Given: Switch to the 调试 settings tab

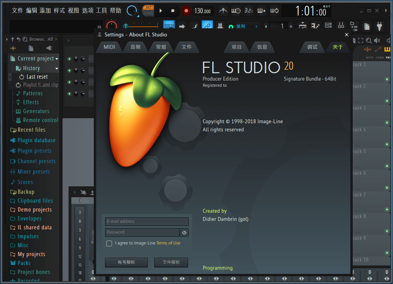Looking at the screenshot, I should tap(312, 47).
